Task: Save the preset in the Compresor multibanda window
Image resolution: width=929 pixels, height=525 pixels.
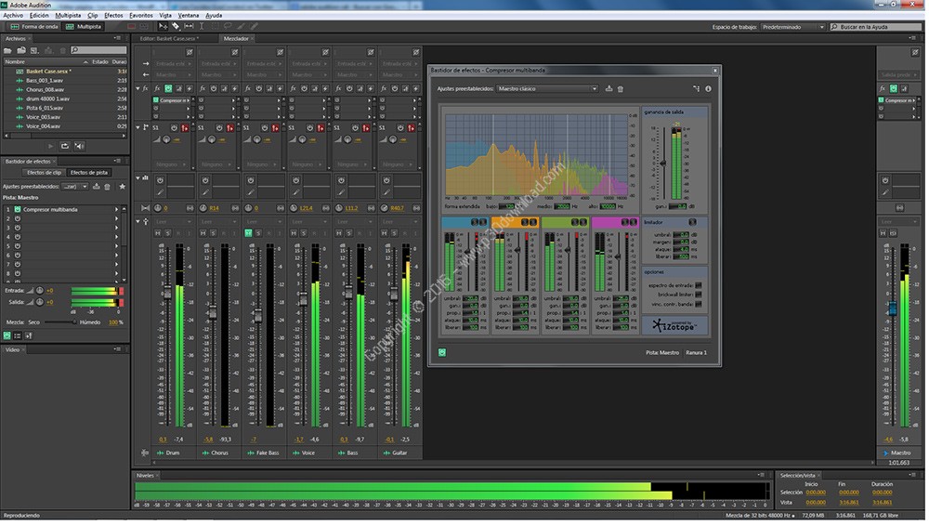Action: (608, 89)
